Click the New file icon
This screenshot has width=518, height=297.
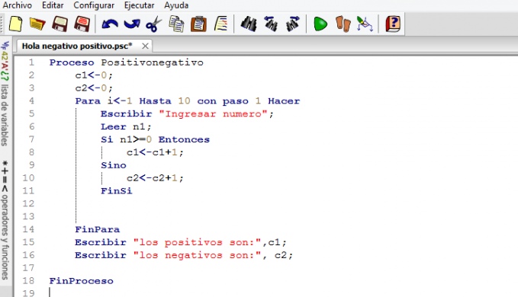[15, 24]
